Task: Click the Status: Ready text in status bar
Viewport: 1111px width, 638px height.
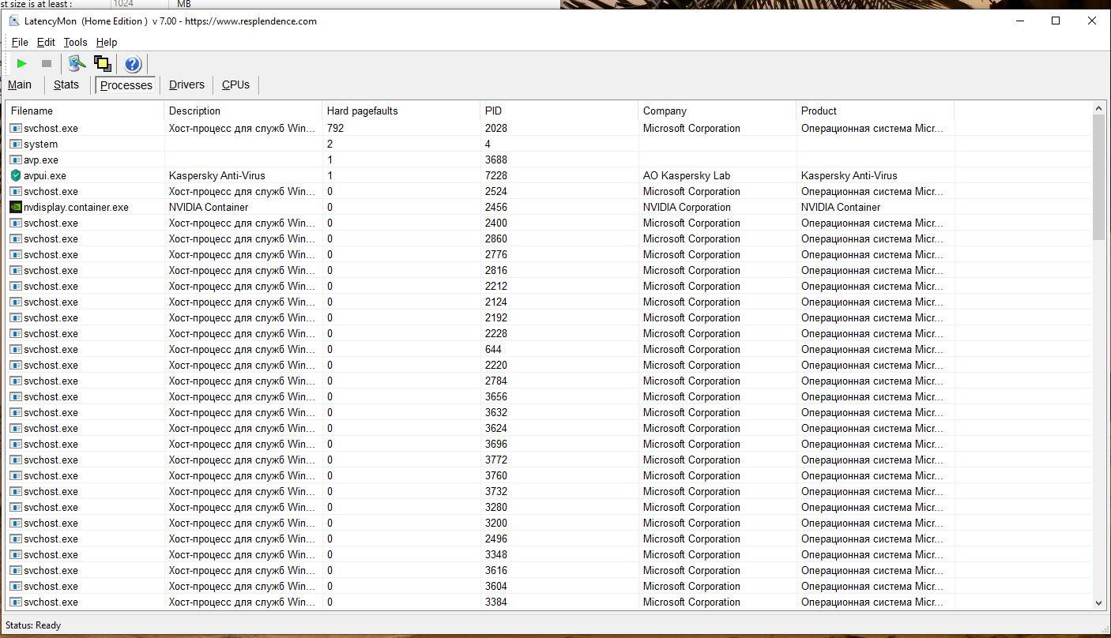Action: [33, 625]
